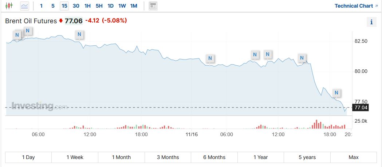The image size is (382, 167).
Task: Select the 1 Year range tab
Action: coord(260,157)
